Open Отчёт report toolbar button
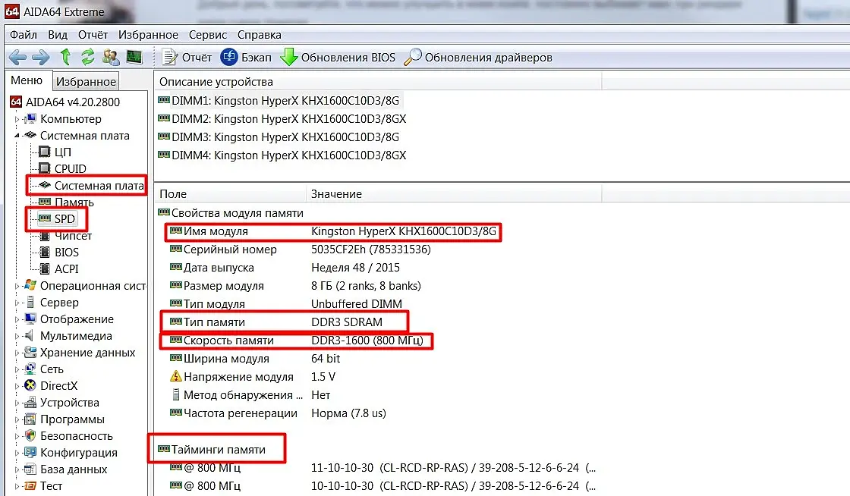This screenshot has height=496, width=850. [187, 57]
